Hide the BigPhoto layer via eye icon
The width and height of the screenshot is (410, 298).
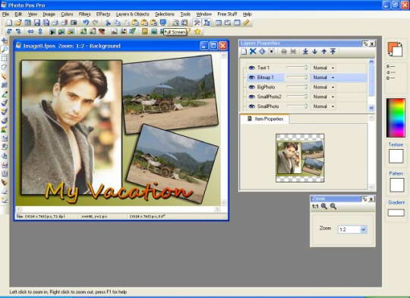pos(251,87)
